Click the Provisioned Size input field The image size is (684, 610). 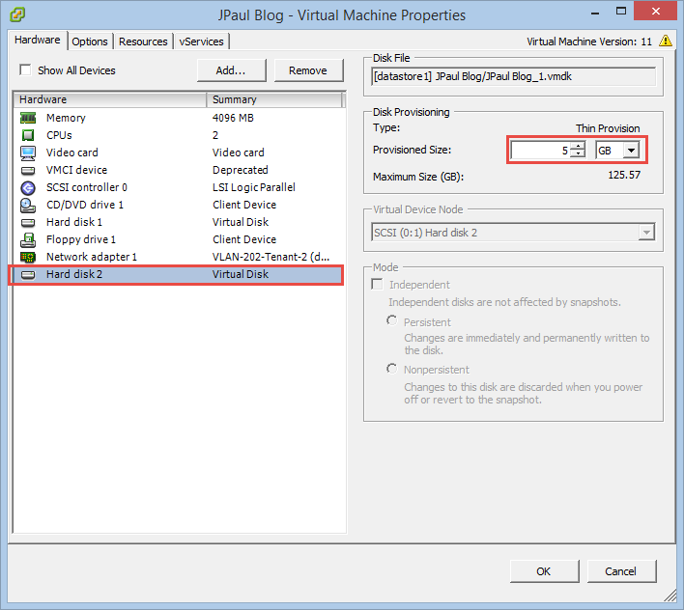[541, 151]
